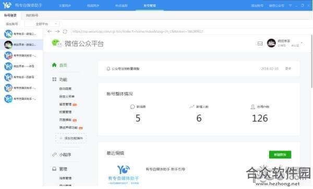
Task: Click the green button next to 最近编辑
Action: point(280,154)
